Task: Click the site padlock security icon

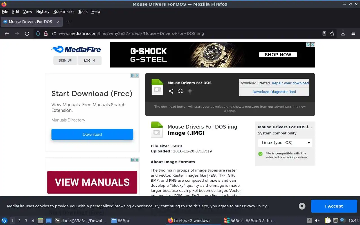Action: pyautogui.click(x=46, y=33)
